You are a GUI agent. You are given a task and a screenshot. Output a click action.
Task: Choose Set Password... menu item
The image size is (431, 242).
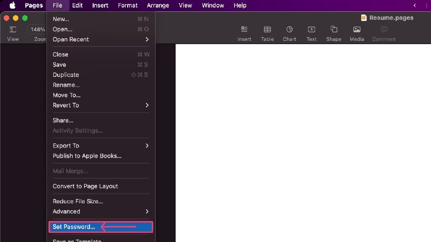(101, 226)
